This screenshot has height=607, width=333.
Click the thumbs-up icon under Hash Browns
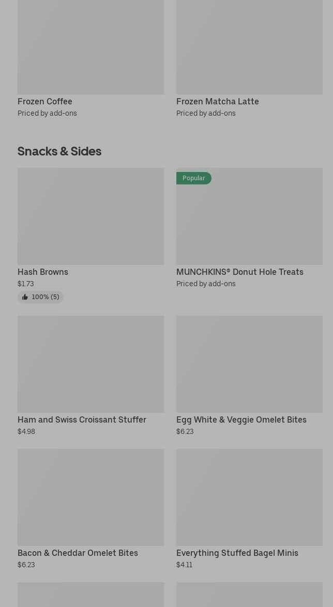(x=25, y=297)
